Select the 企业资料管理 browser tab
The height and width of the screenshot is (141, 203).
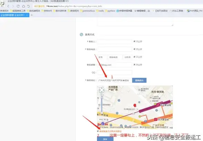(14, 15)
